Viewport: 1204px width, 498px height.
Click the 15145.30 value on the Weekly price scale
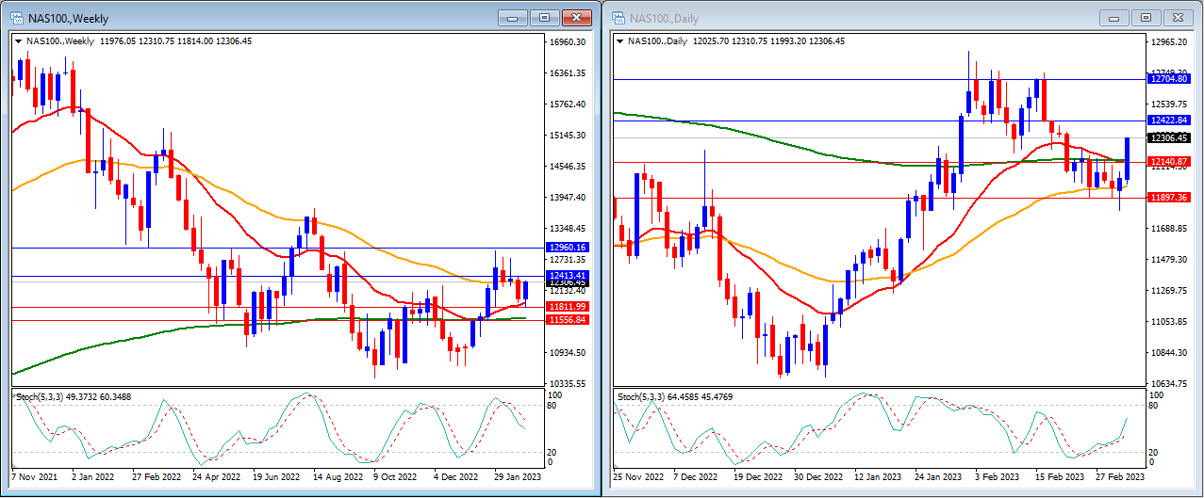(x=568, y=136)
